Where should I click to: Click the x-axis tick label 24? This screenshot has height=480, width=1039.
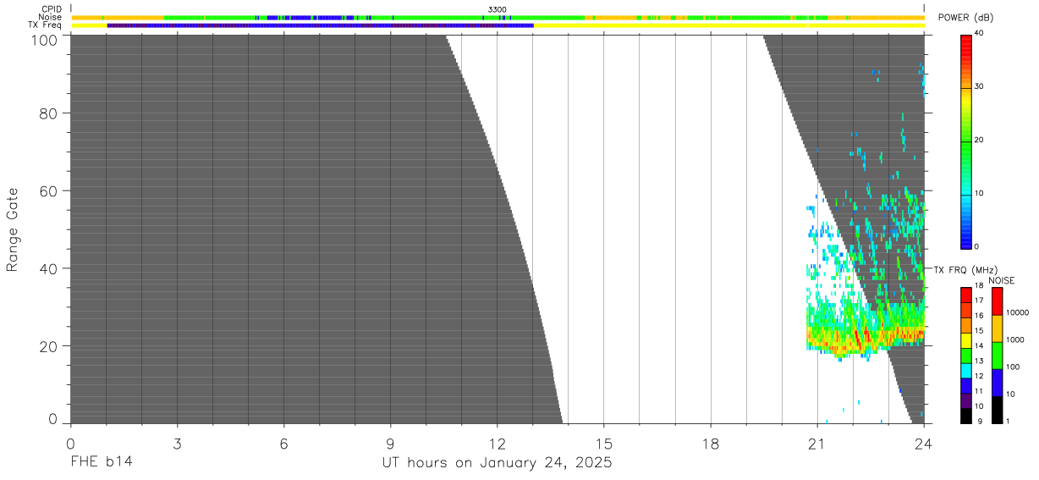924,444
